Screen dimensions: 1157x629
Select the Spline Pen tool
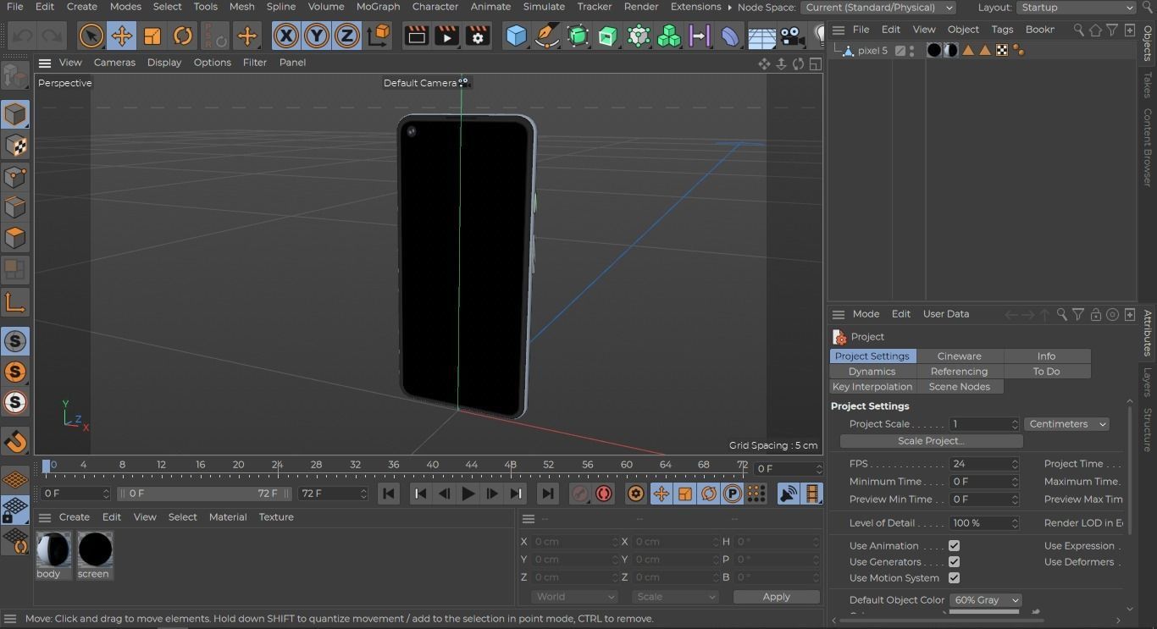(547, 36)
